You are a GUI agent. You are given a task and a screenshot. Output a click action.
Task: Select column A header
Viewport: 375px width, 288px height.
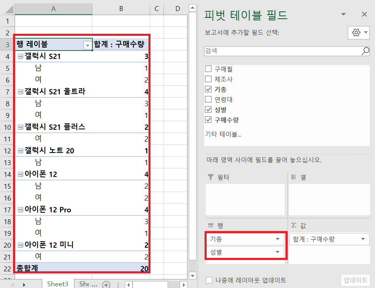coord(53,9)
